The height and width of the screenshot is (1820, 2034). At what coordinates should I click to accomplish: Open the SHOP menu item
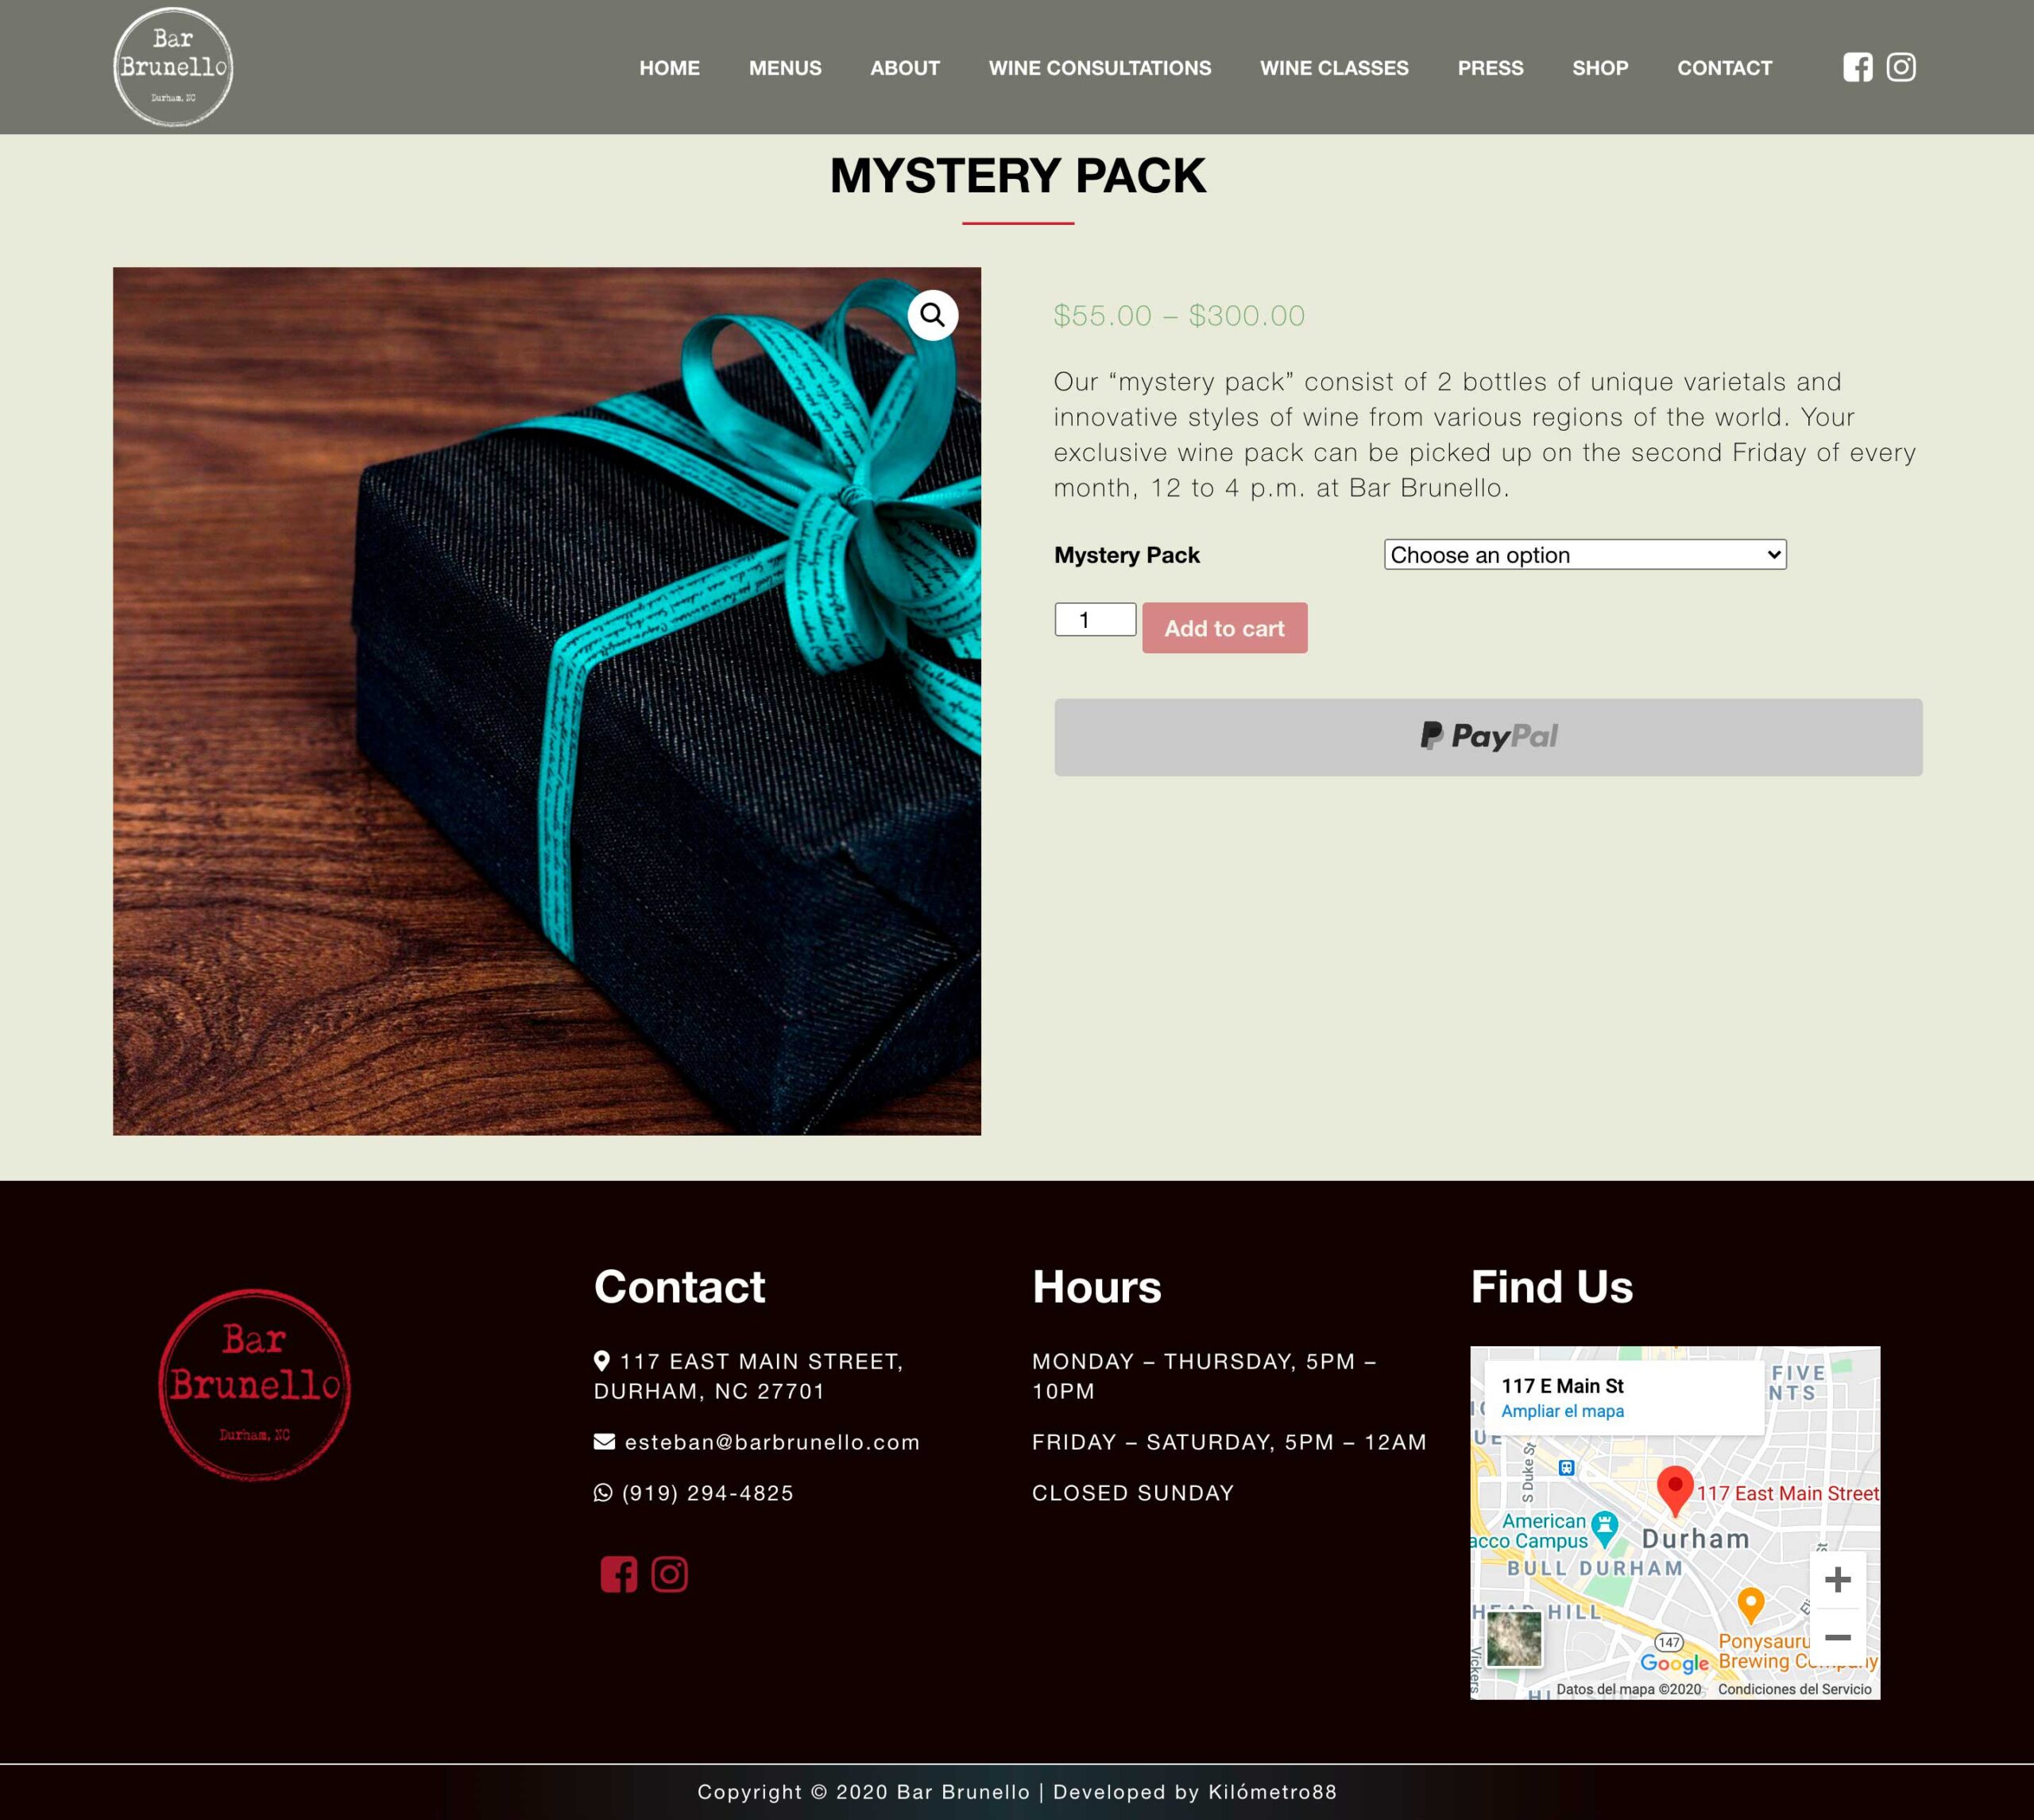click(x=1600, y=68)
